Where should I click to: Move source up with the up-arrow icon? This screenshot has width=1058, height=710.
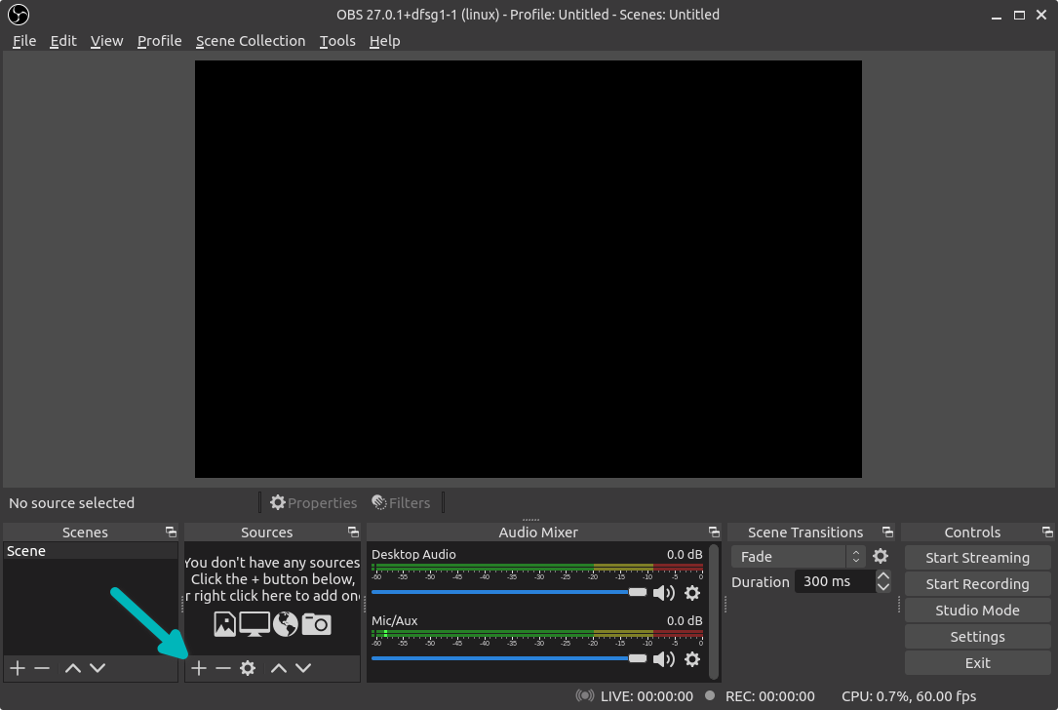coord(279,668)
